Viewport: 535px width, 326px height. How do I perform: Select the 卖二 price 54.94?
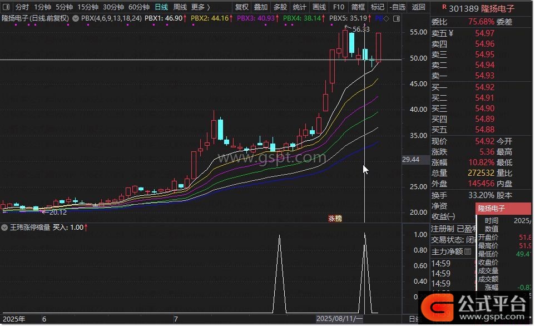click(x=484, y=65)
